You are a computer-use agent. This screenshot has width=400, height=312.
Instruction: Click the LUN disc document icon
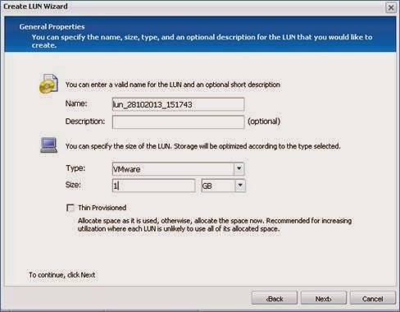[x=48, y=84]
